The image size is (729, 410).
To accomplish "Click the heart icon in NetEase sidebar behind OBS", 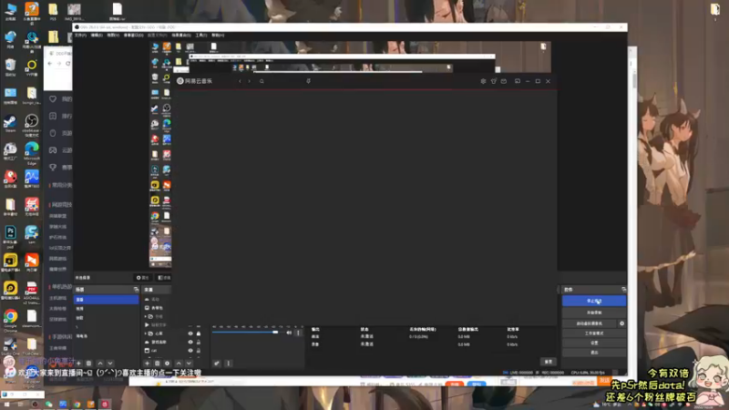I will click(53, 99).
